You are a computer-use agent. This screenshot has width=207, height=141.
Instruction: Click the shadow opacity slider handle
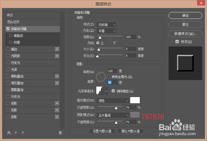pyautogui.click(x=116, y=123)
